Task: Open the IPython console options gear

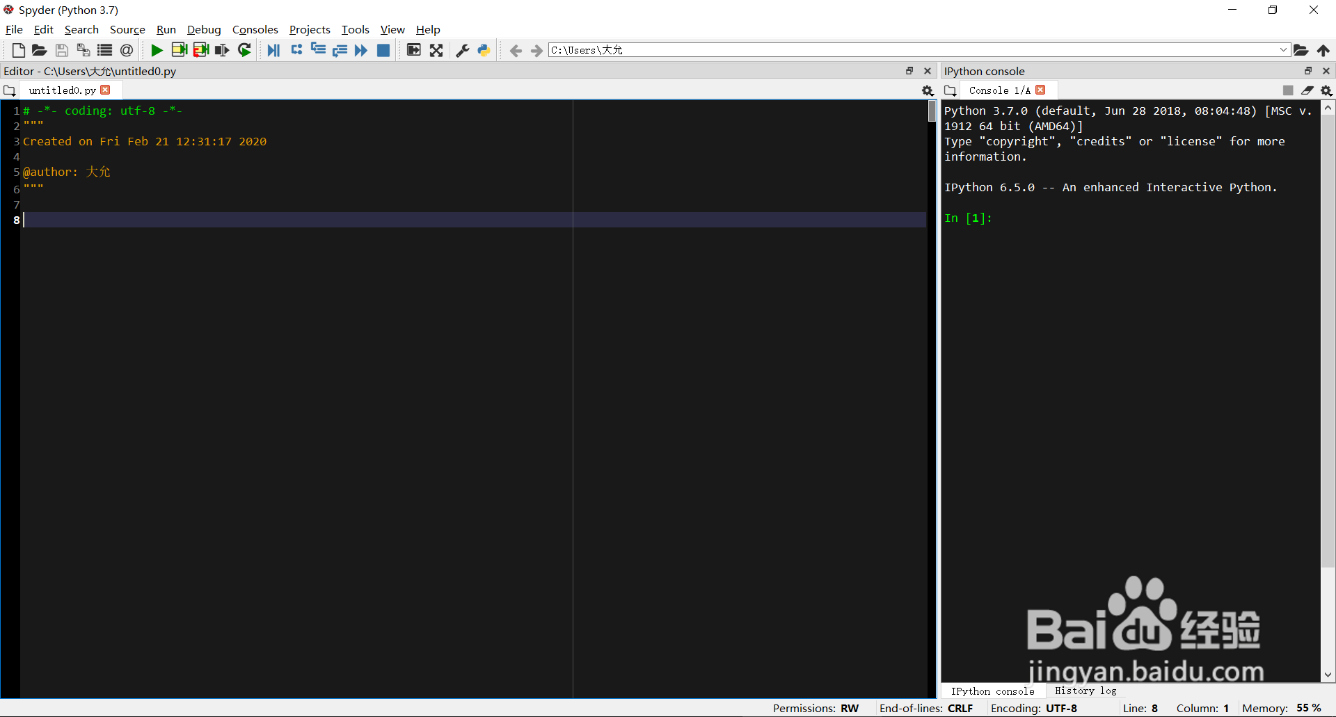Action: pos(1326,90)
